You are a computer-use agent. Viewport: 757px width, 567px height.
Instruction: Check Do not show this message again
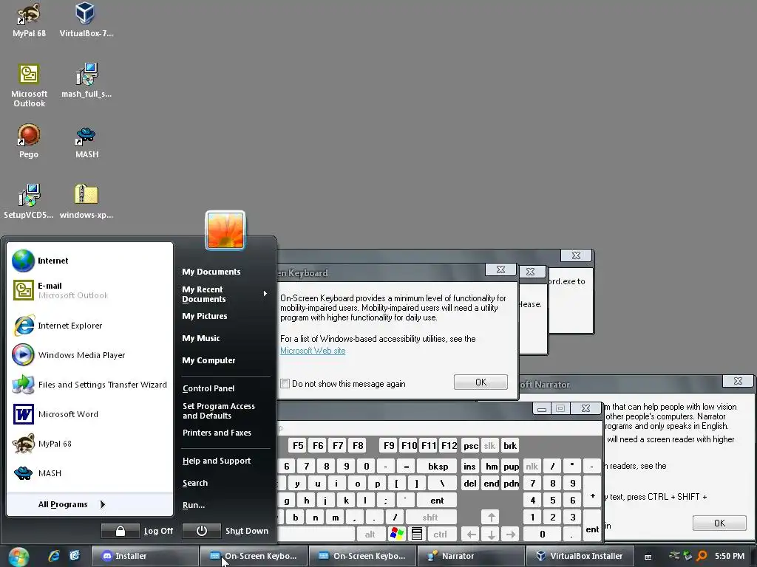[285, 384]
